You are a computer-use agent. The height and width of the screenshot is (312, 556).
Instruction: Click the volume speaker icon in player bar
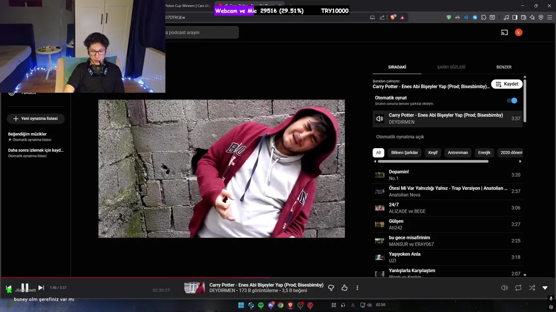tap(504, 288)
